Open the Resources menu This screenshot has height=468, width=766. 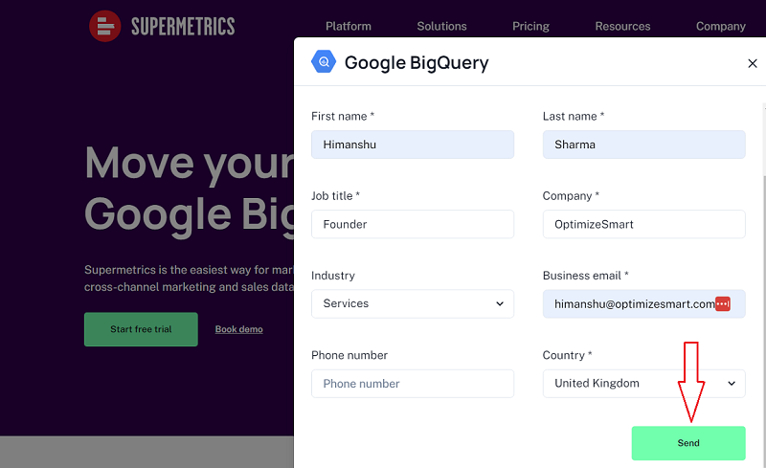[622, 27]
